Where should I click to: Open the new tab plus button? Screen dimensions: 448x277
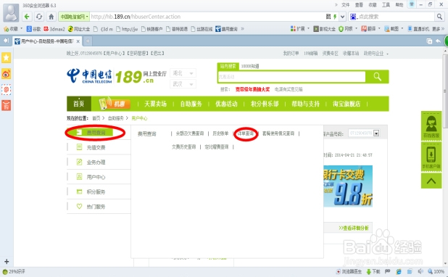(x=88, y=41)
